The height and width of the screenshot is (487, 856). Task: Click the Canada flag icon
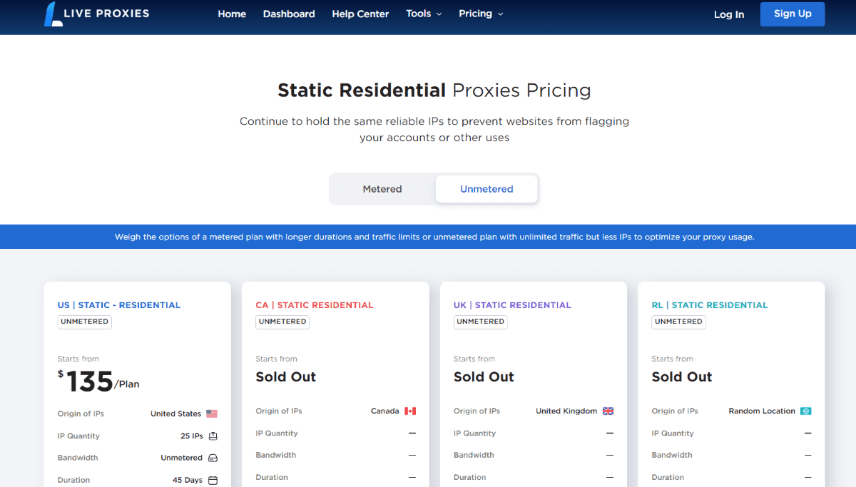coord(410,411)
